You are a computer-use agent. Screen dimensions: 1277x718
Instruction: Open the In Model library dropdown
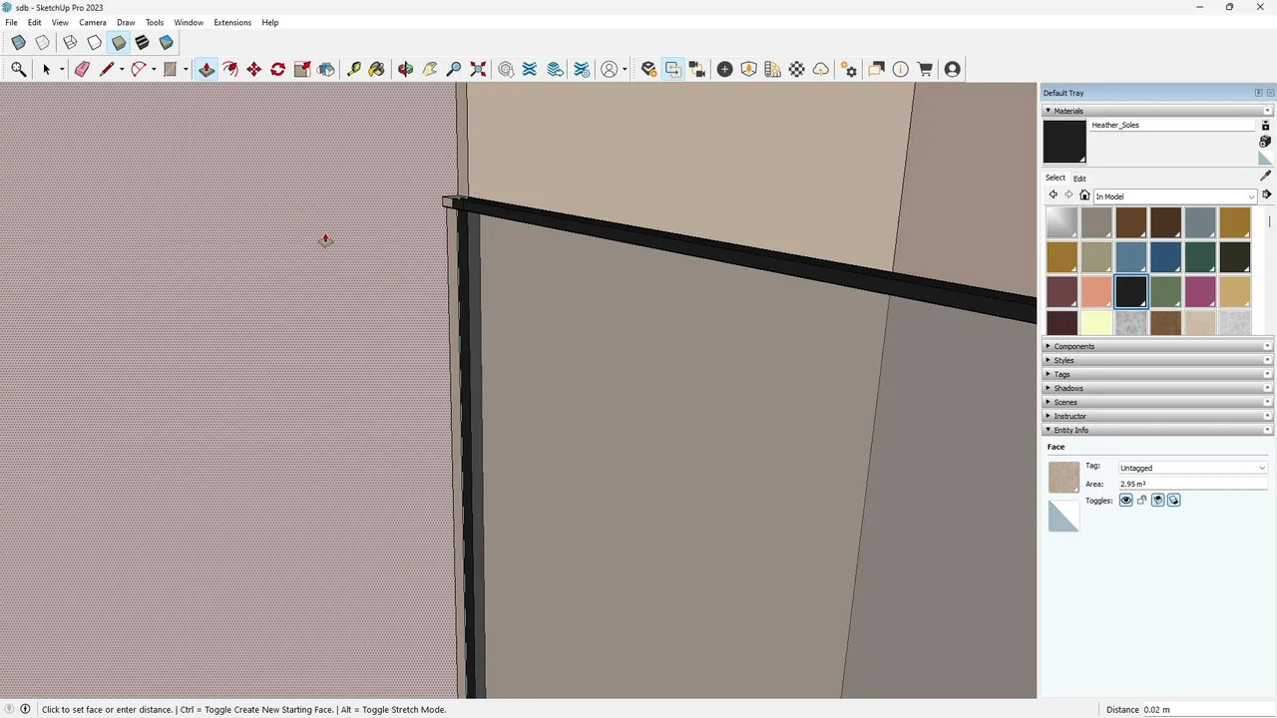pos(1174,196)
